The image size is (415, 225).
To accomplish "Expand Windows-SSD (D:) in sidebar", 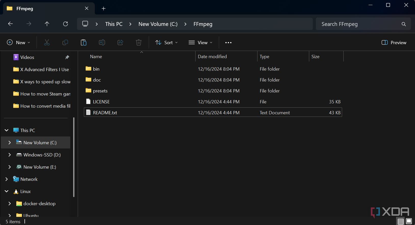I will pyautogui.click(x=10, y=155).
